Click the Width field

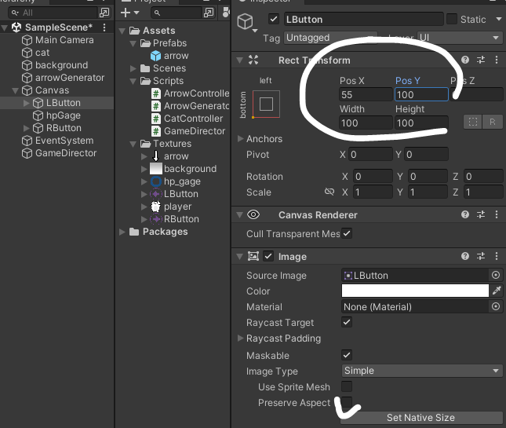coord(366,123)
